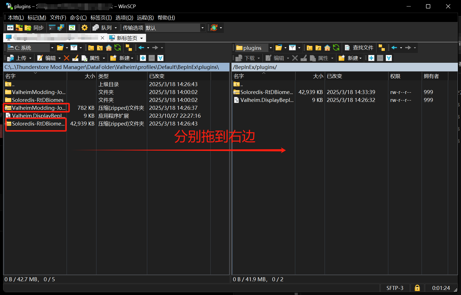Go to remote root directory icon

pyautogui.click(x=318, y=48)
